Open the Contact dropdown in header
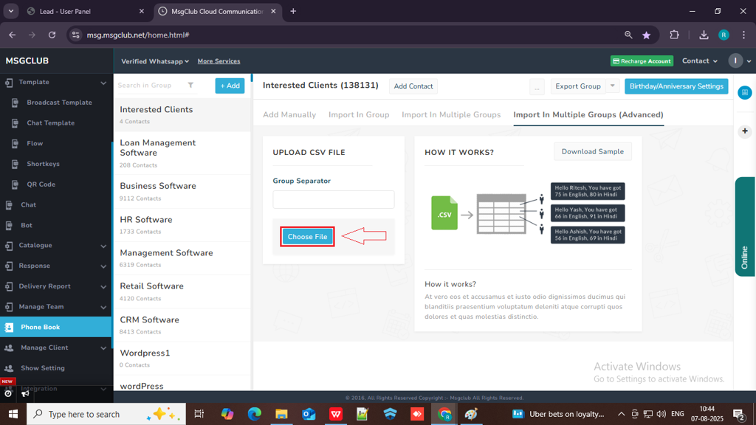Screen dimensions: 756x425 point(700,61)
